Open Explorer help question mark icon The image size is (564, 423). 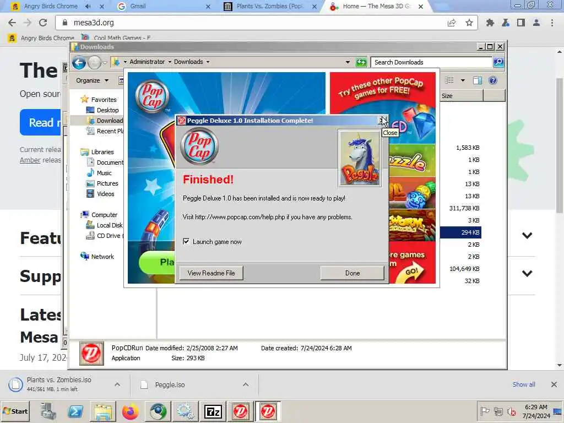(x=493, y=80)
